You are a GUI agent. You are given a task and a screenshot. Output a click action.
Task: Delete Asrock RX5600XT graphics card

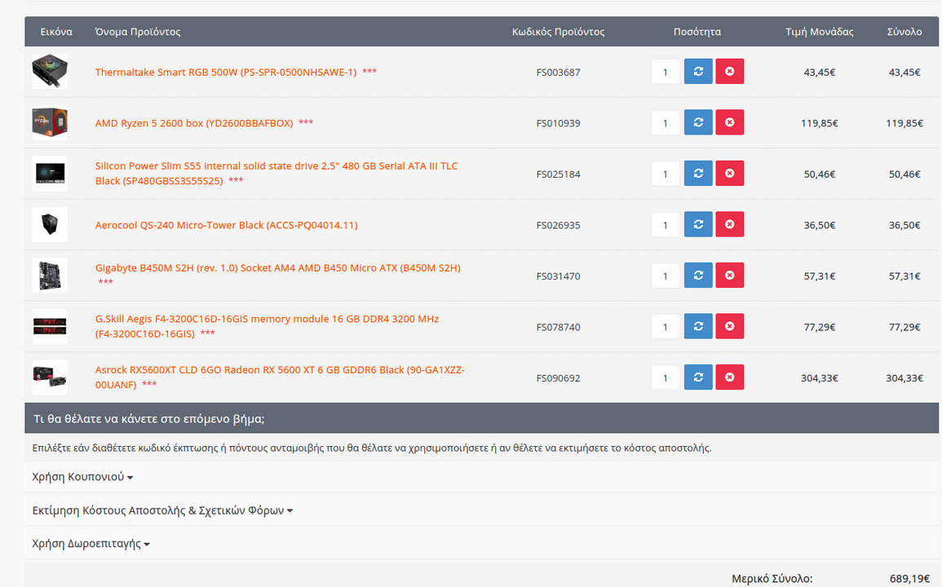coord(729,378)
